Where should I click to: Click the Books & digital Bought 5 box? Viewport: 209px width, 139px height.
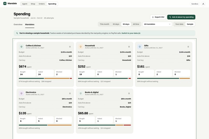86,120
